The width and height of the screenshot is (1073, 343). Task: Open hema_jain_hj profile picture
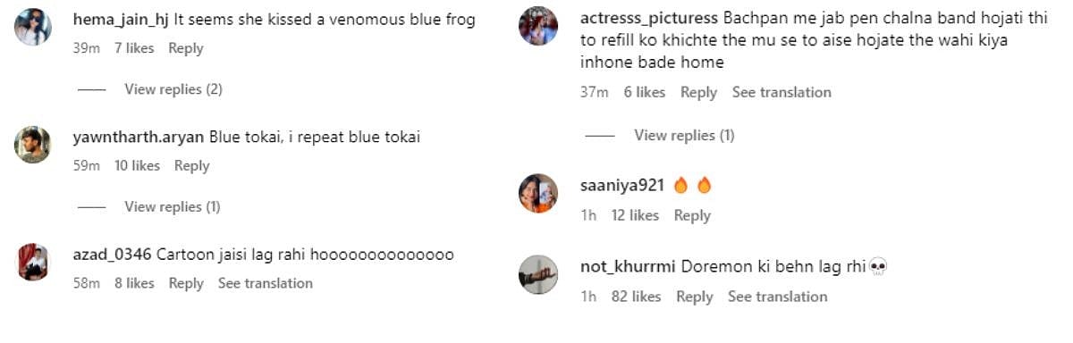coord(33,27)
